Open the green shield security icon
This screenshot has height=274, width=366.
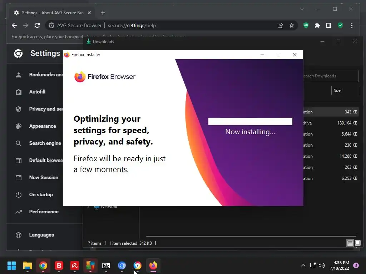pos(340,25)
